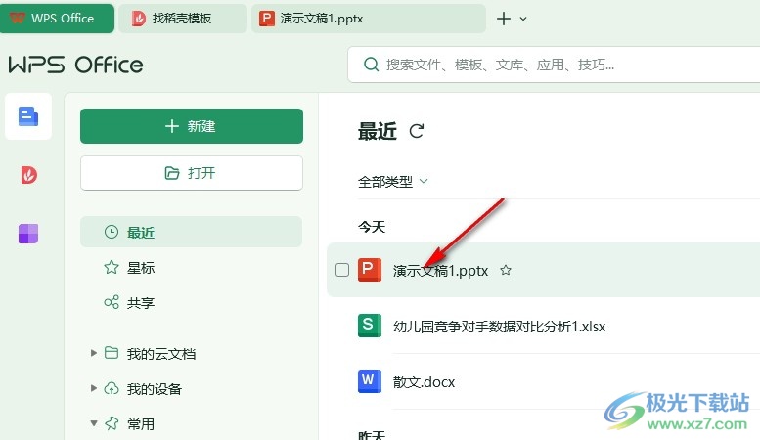760x440 pixels.
Task: Click the search box for files and templates
Action: [554, 65]
